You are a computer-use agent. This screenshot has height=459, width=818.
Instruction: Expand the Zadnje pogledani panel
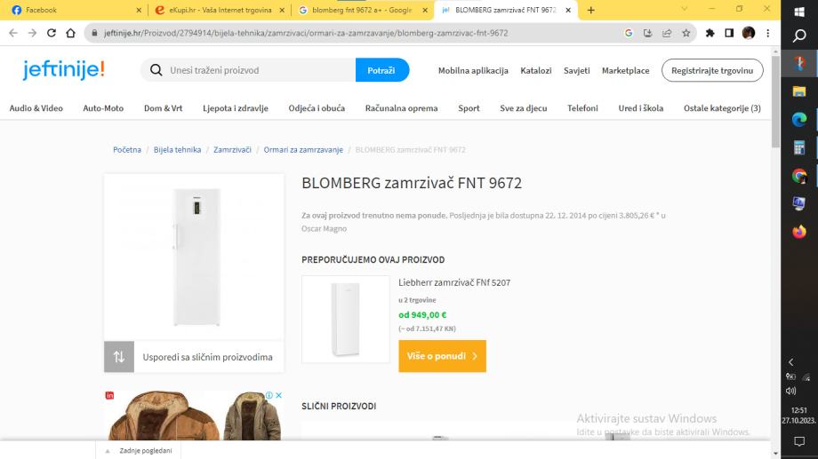click(142, 451)
